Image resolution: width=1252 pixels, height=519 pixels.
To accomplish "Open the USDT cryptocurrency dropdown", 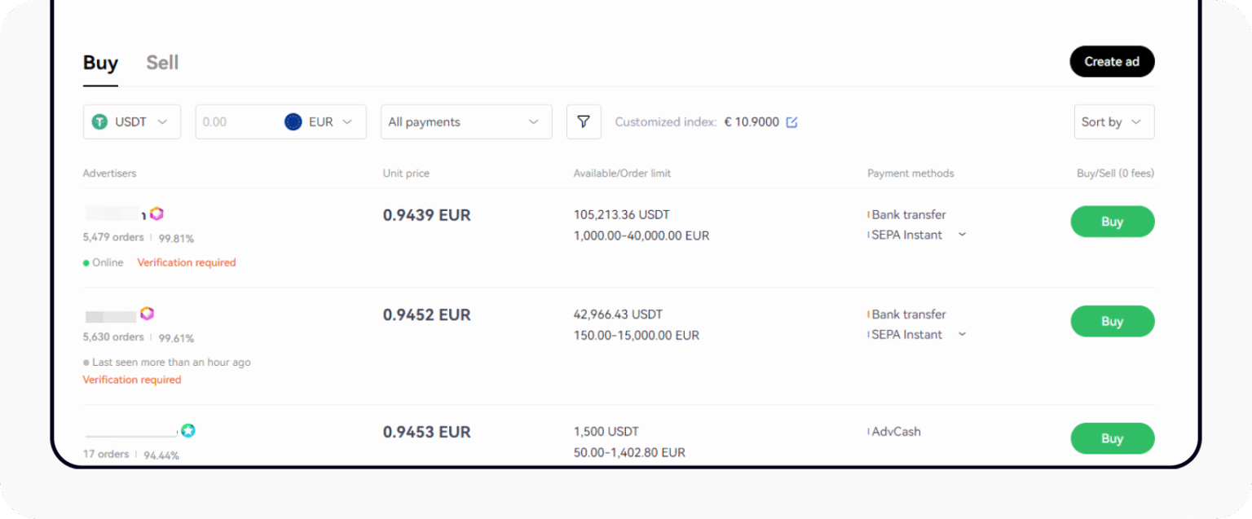I will (132, 121).
